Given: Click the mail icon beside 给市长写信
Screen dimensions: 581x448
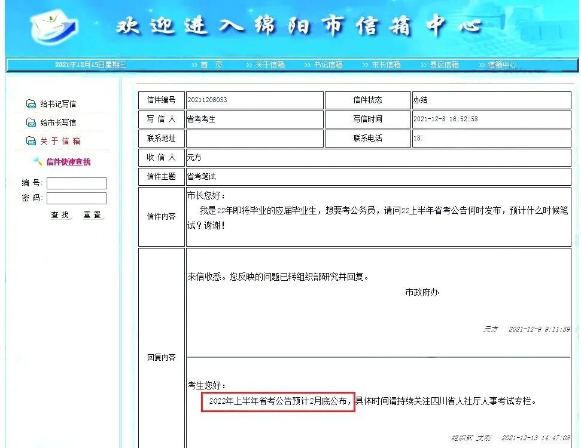Looking at the screenshot, I should point(31,122).
